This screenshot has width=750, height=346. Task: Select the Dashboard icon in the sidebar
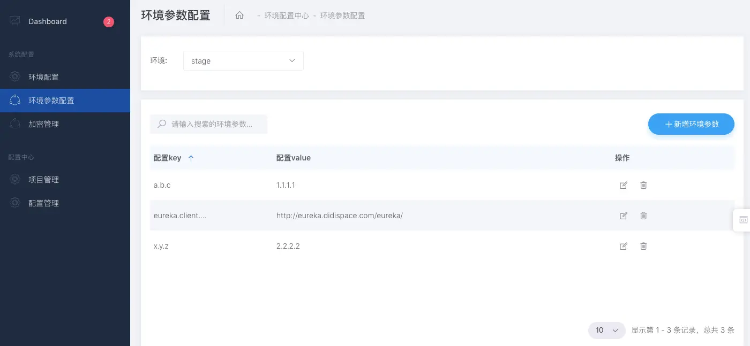pos(15,21)
